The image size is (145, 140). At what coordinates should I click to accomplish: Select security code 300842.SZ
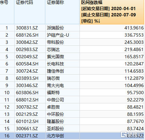pyautogui.click(x=27, y=42)
